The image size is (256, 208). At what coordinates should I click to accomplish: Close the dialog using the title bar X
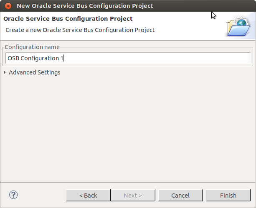8,6
